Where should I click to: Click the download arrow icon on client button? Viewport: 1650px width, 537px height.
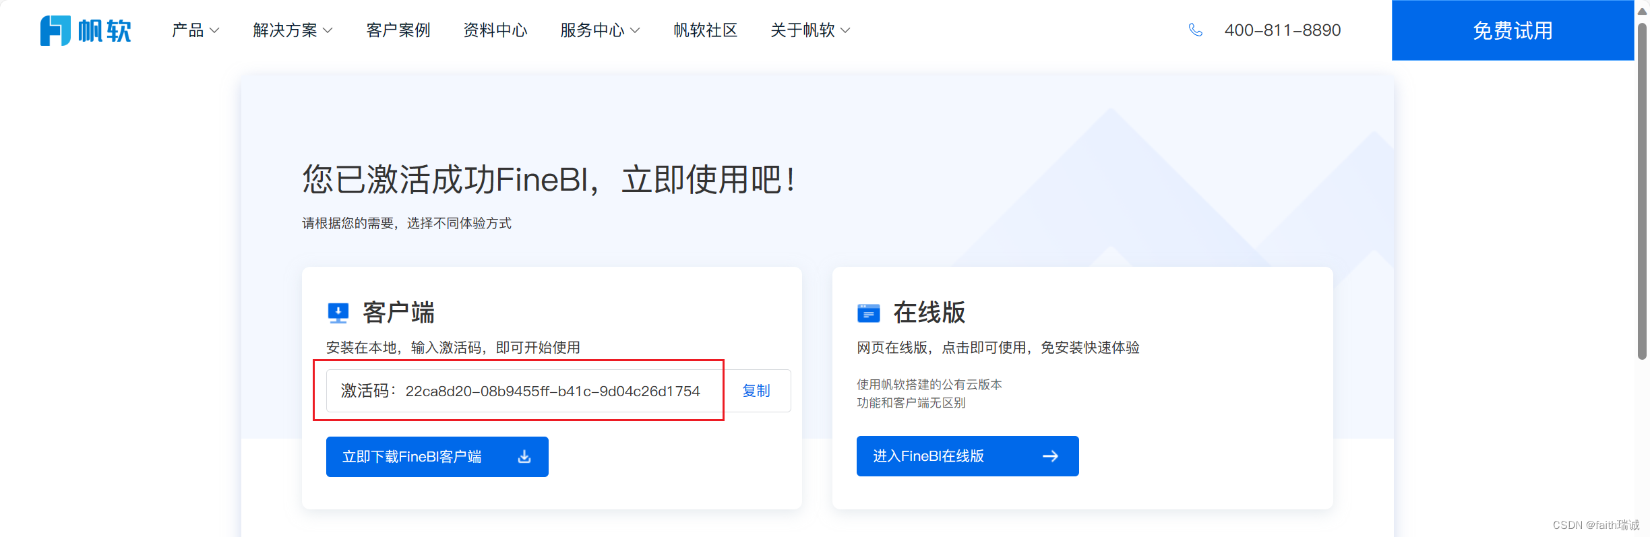(x=524, y=457)
